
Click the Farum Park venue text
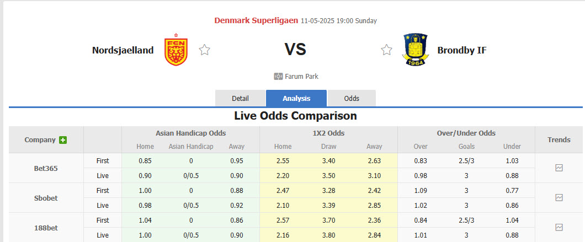point(301,77)
